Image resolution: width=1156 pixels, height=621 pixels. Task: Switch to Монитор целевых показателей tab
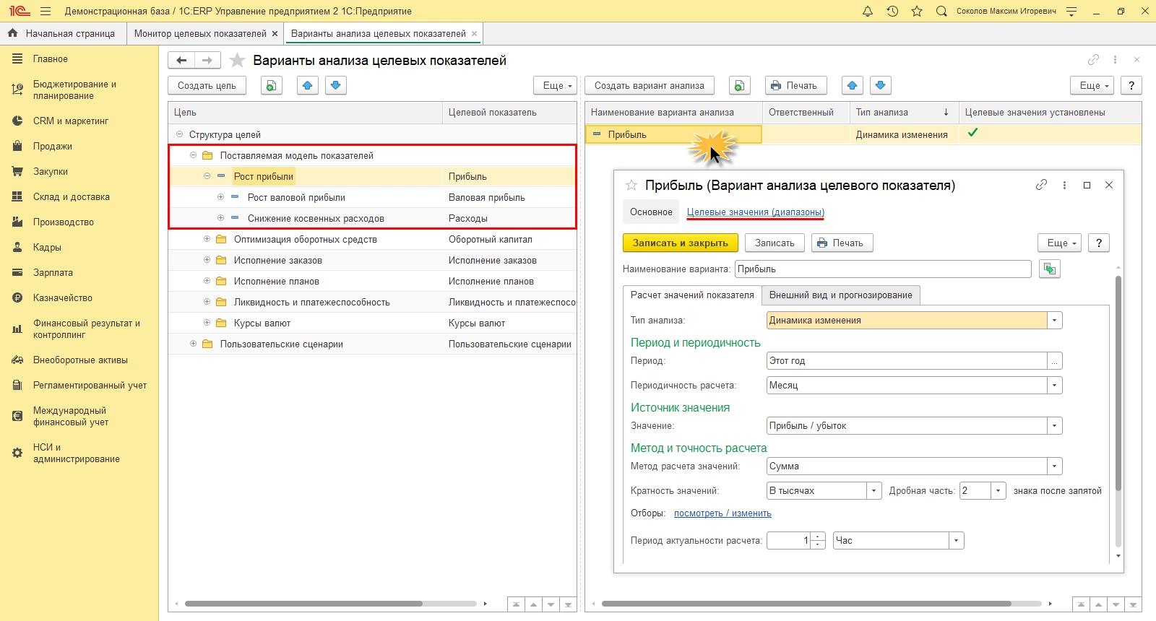pyautogui.click(x=199, y=34)
